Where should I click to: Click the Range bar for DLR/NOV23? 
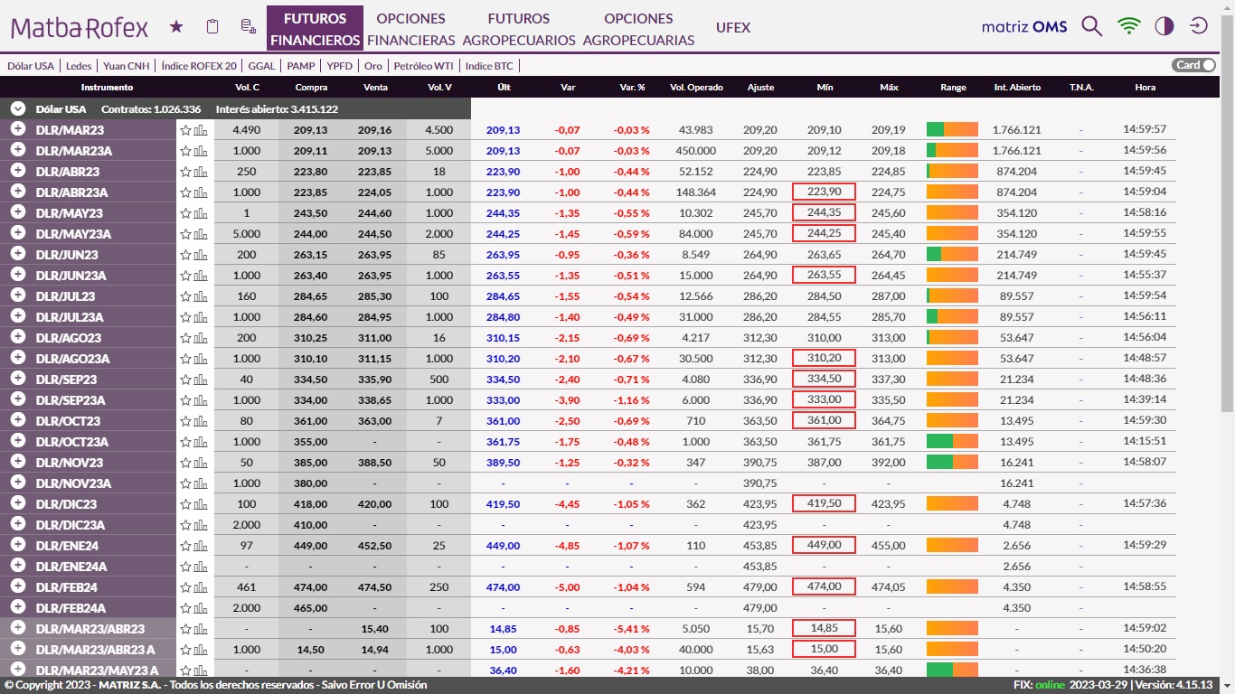coord(952,462)
